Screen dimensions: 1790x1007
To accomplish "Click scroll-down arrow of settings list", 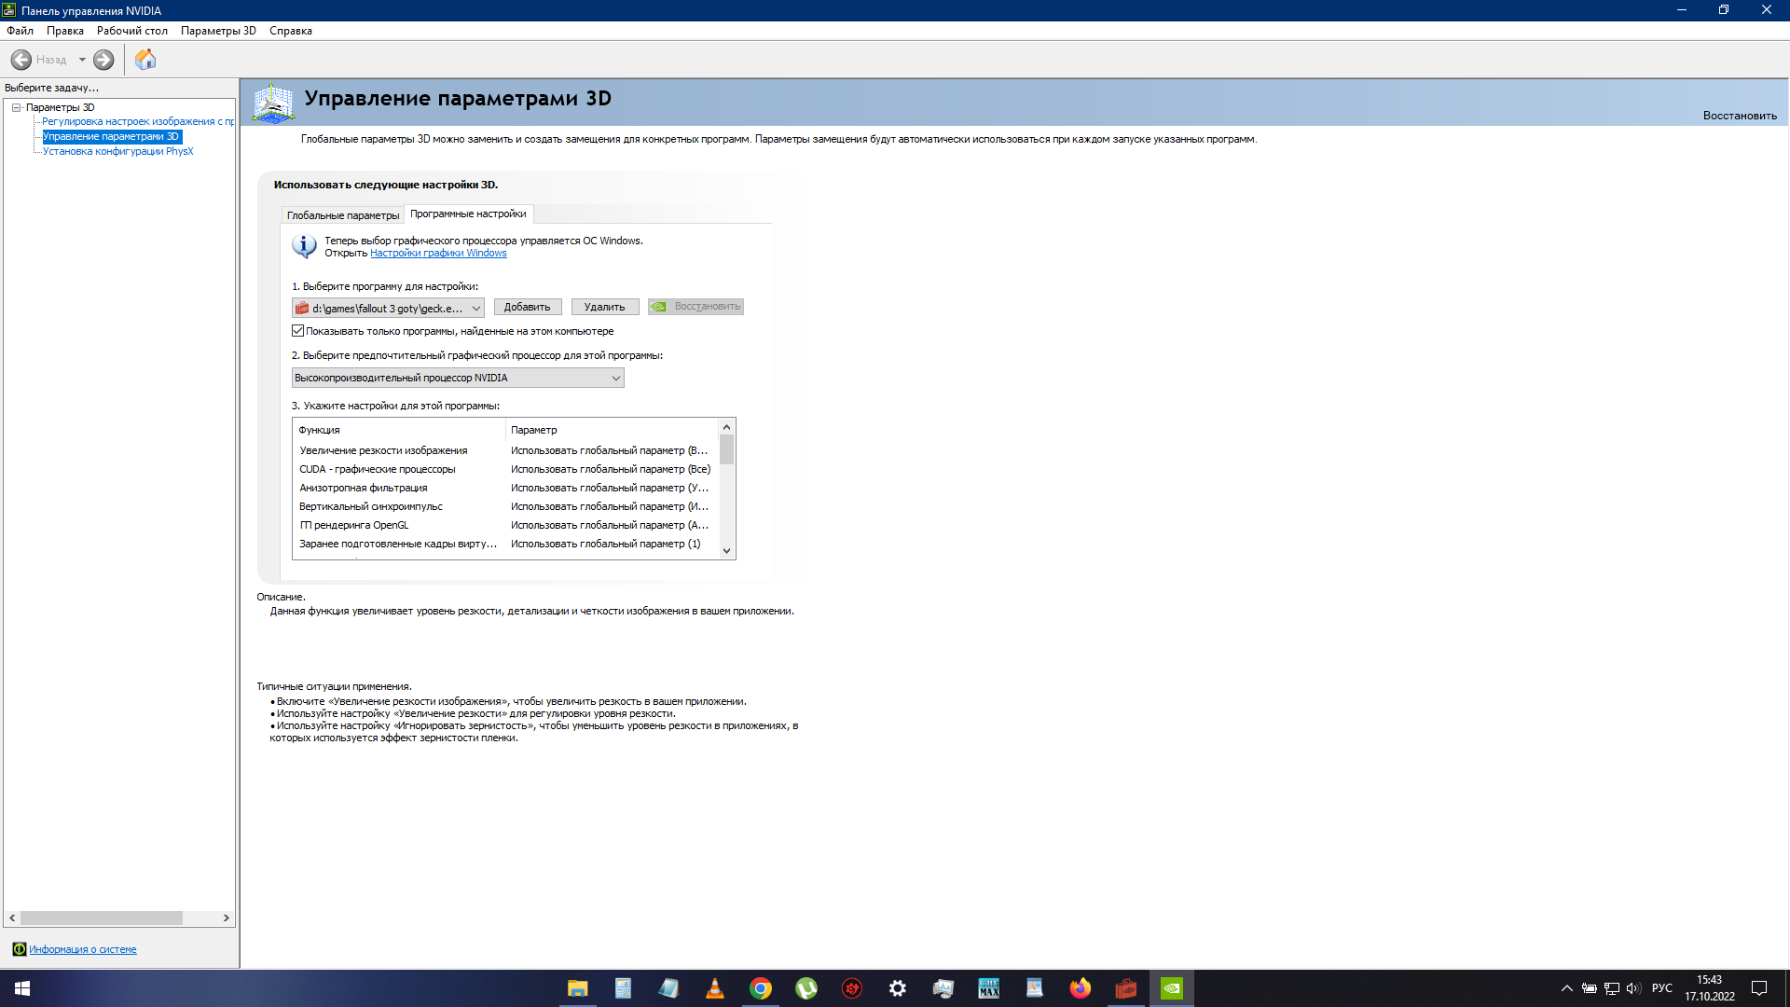I will pyautogui.click(x=726, y=551).
